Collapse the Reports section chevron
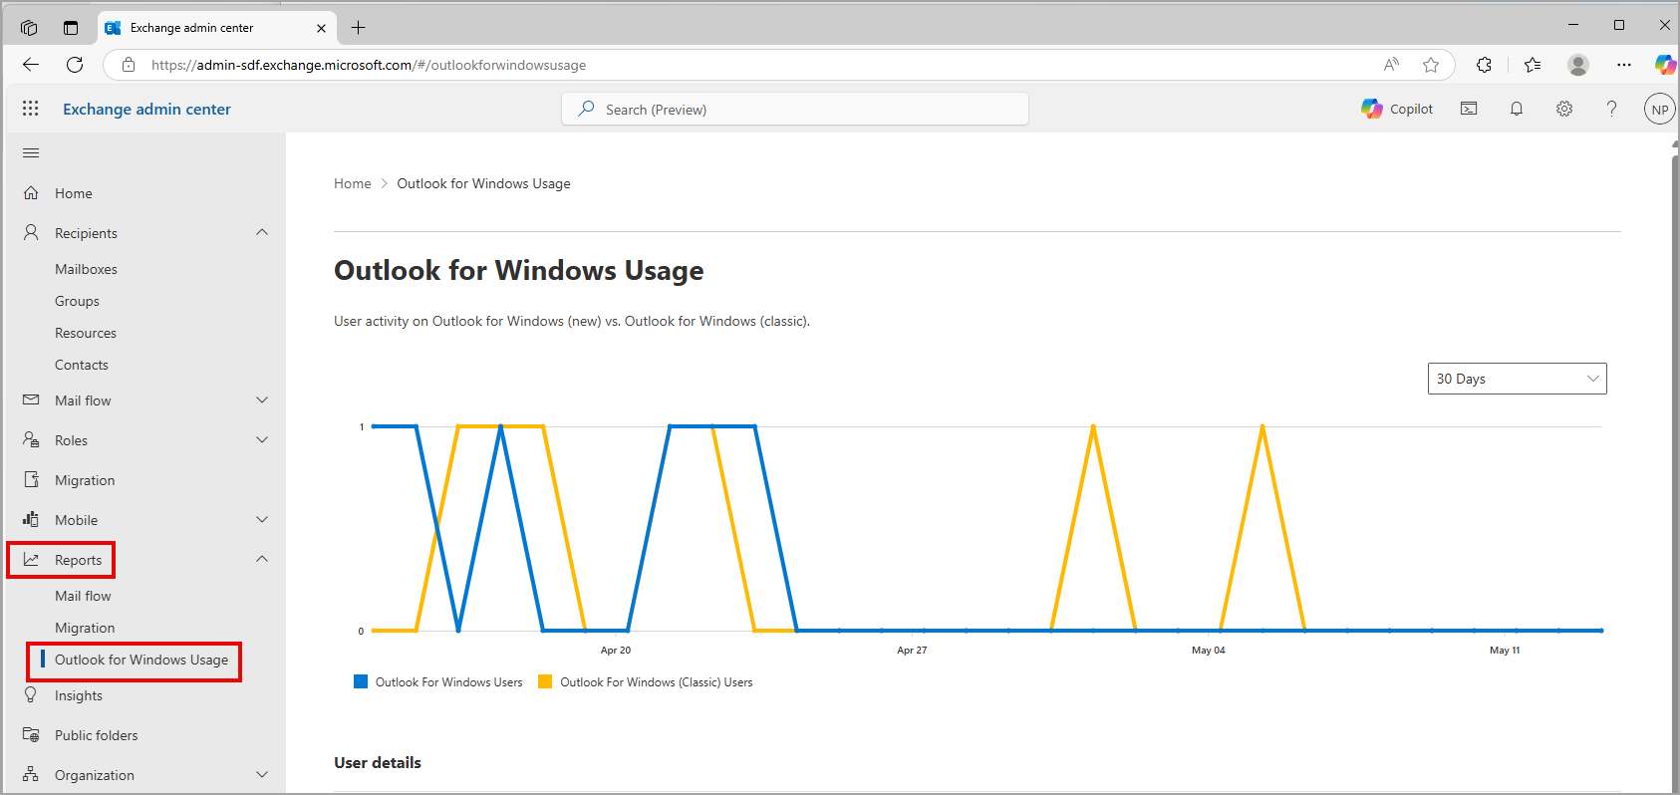Image resolution: width=1680 pixels, height=795 pixels. (262, 559)
